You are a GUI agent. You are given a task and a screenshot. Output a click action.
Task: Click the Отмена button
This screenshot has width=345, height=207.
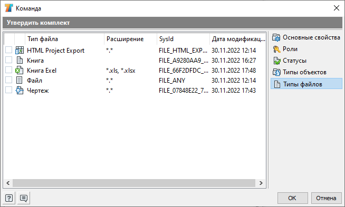pyautogui.click(x=327, y=198)
